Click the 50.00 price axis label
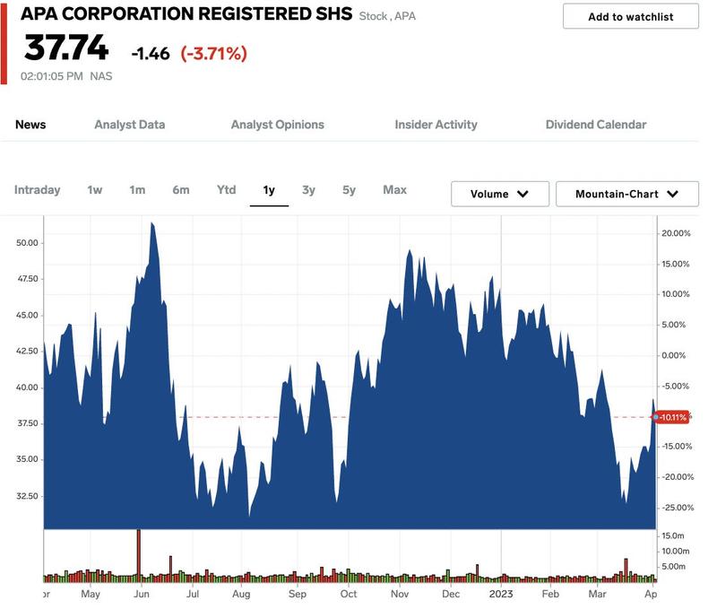Viewport: 717px width, 609px height. pyautogui.click(x=27, y=243)
